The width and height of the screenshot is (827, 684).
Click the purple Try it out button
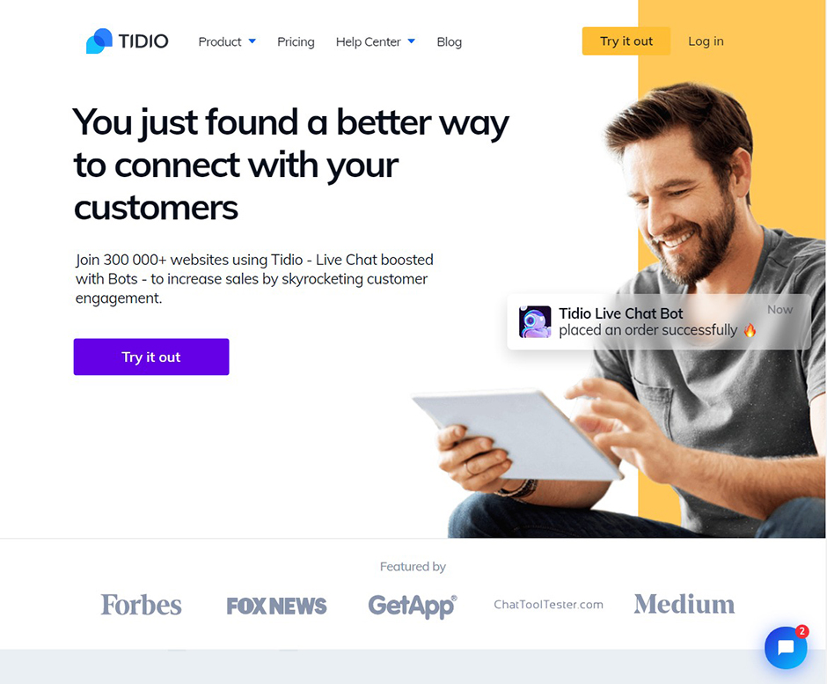coord(151,357)
